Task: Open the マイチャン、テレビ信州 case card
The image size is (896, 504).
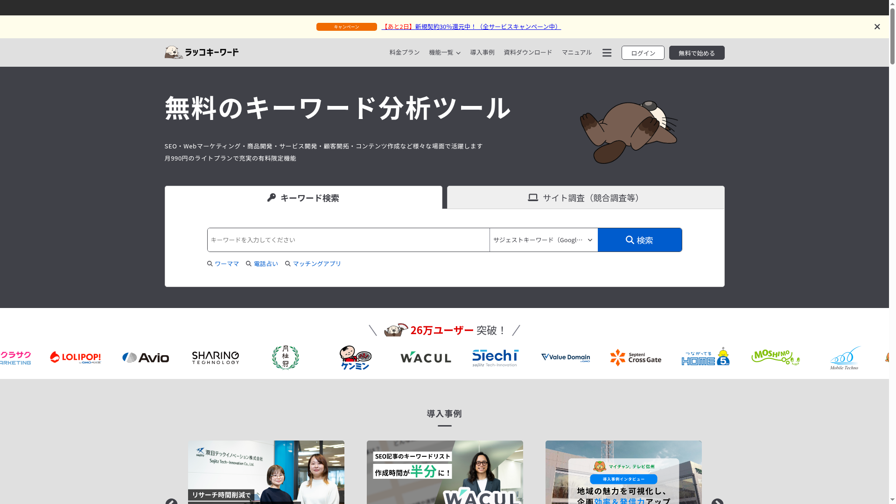Action: tap(623, 472)
